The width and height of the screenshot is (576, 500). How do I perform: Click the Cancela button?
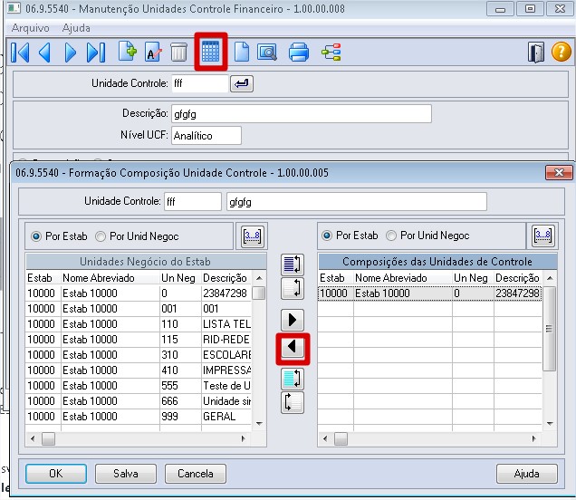[196, 474]
